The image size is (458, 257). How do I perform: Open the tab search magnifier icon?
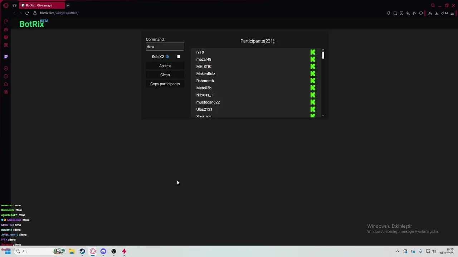pyautogui.click(x=433, y=5)
